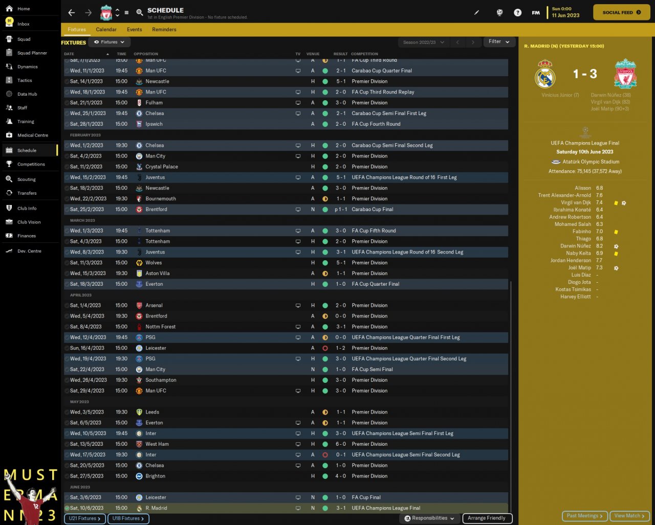Click the TV icon on the West Ham row
This screenshot has width=655, height=525.
(298, 444)
